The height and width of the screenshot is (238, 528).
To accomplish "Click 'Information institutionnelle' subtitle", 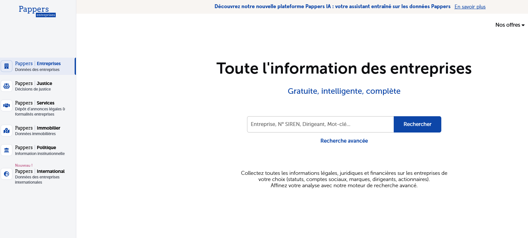I will (x=40, y=154).
